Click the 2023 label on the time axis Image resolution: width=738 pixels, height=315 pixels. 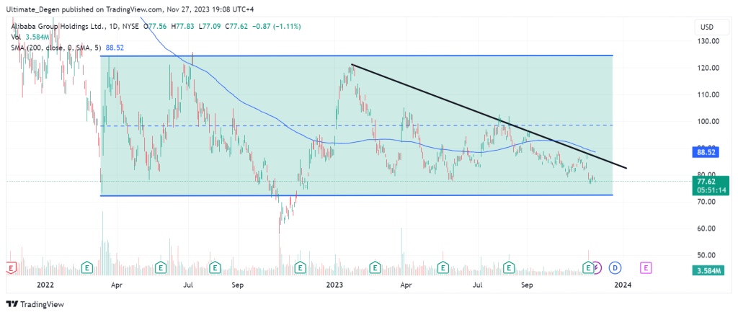point(334,285)
